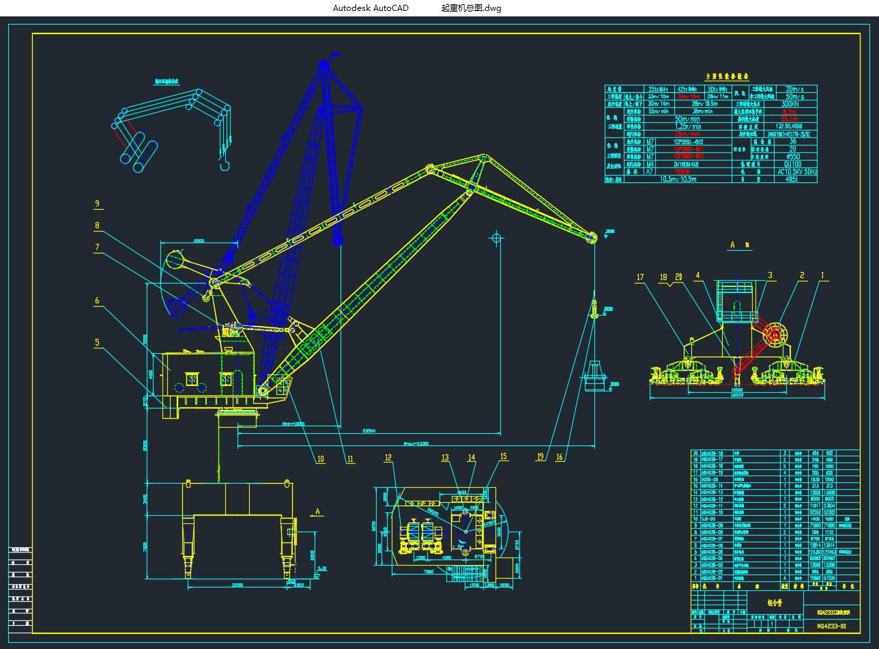Click the 起重机总图.dwg file name in title bar

471,8
